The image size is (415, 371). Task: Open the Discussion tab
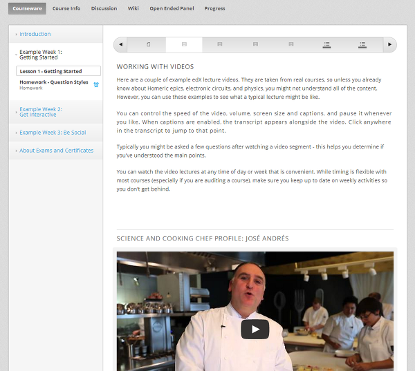[104, 8]
